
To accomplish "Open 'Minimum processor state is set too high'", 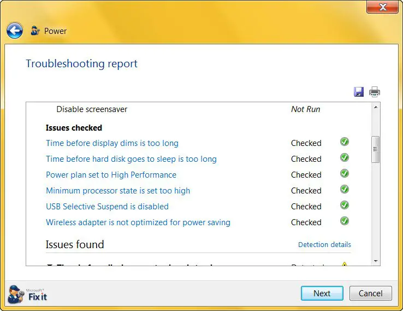I will click(x=118, y=191).
